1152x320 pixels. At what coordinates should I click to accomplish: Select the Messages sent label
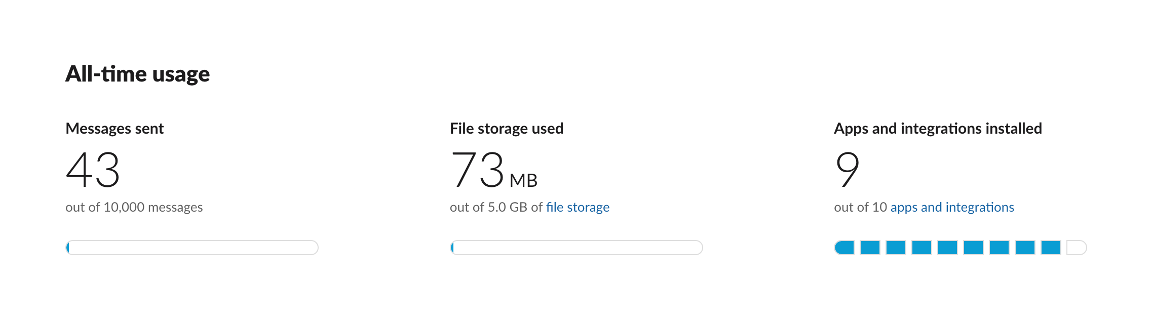[x=114, y=129]
